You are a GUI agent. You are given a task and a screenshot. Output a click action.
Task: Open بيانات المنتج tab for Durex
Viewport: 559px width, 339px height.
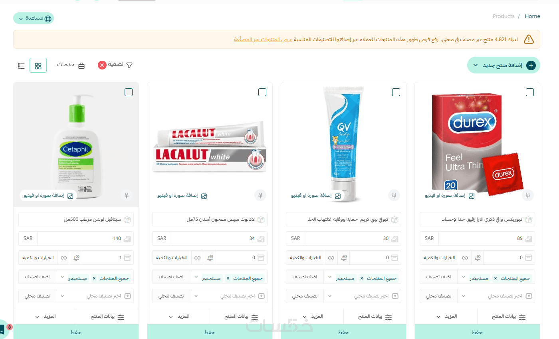coord(509,316)
